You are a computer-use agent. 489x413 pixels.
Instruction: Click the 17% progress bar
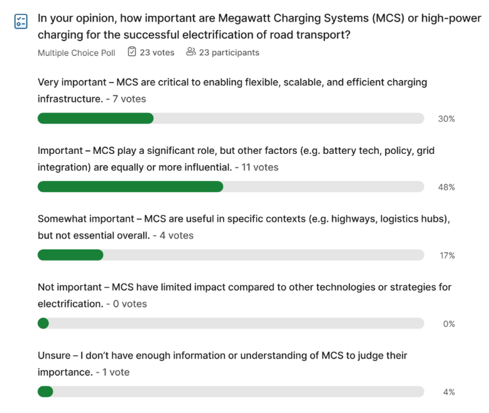point(231,255)
